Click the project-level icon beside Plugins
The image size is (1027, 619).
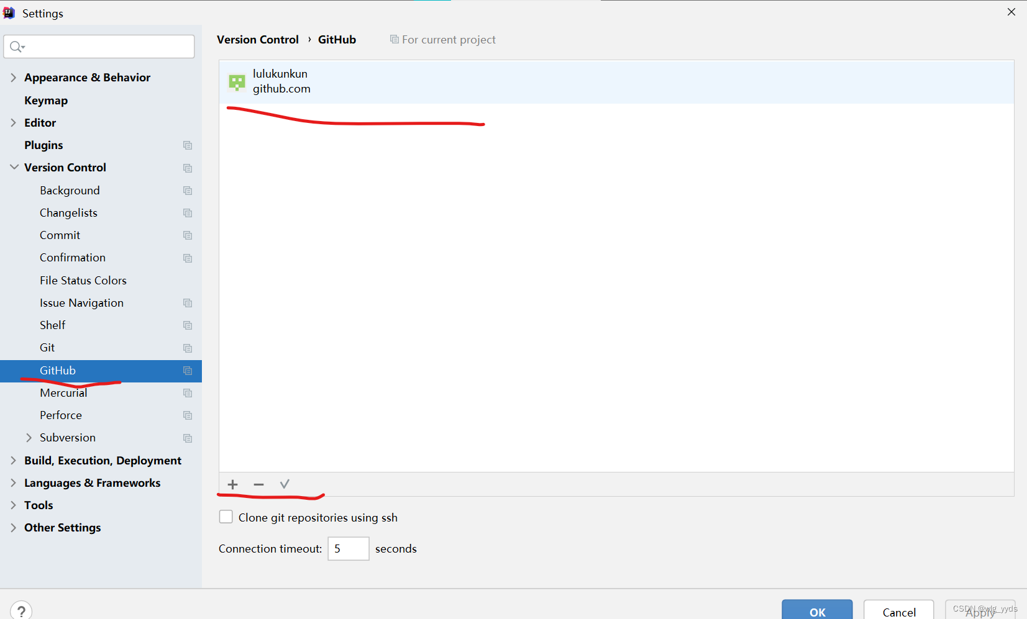pyautogui.click(x=188, y=145)
